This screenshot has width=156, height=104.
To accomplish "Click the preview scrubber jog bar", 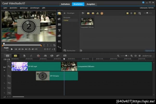I will 22,45.
